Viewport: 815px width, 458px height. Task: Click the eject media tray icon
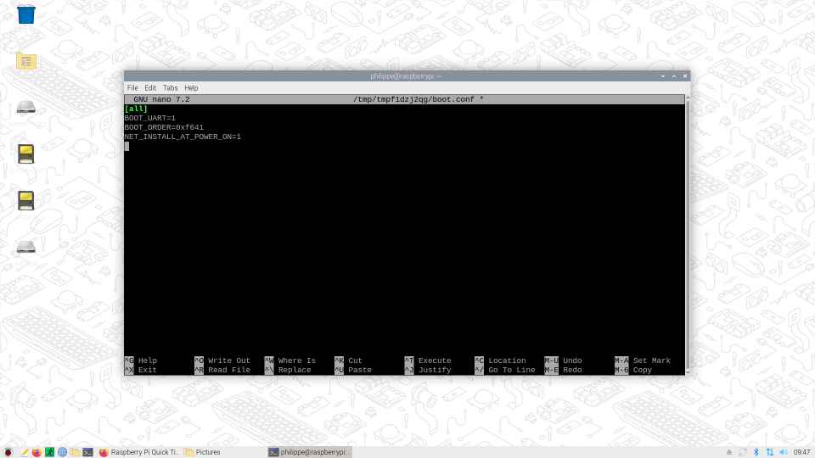point(729,452)
